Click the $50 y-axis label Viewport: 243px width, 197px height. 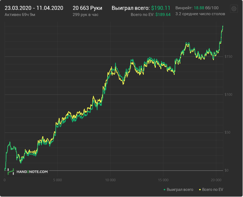tap(227, 132)
